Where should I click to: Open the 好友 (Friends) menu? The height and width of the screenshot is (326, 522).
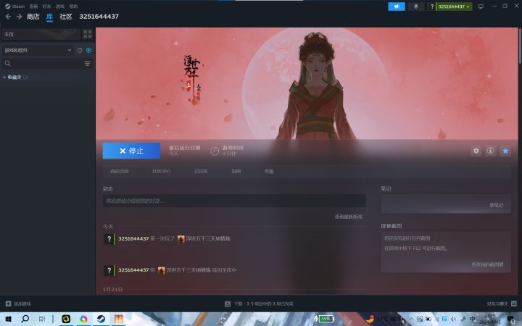coord(47,7)
